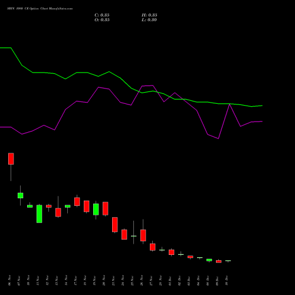Click the red candlestick for 01 Dec
The height and width of the screenshot is (295, 295).
(x=172, y=252)
